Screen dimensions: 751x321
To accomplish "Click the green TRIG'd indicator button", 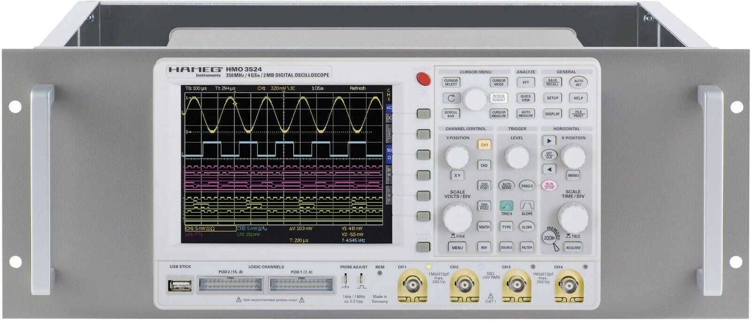I will click(x=506, y=205).
